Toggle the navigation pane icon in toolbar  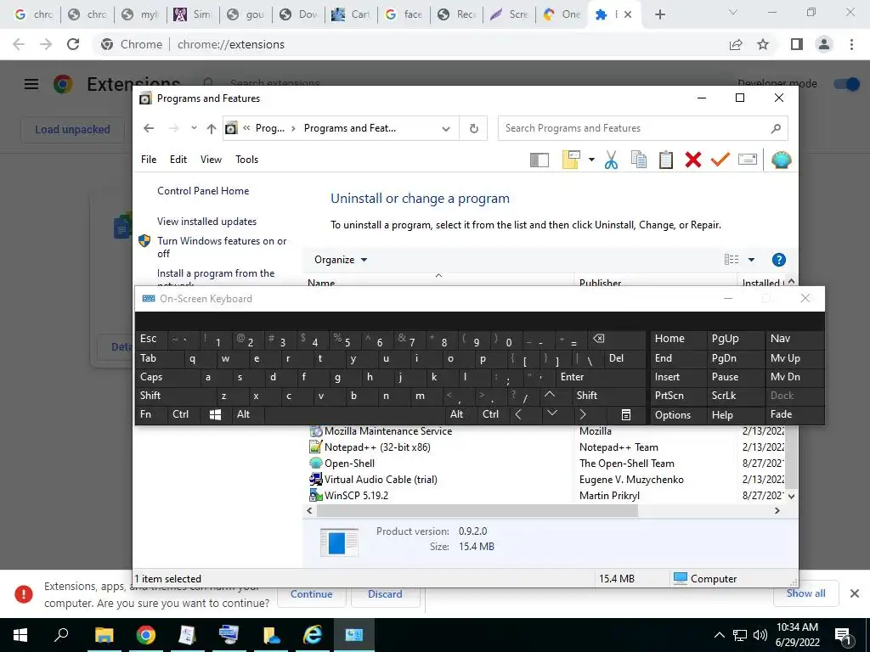tap(540, 160)
